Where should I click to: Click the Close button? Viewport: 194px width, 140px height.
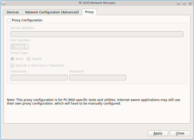click(x=180, y=133)
